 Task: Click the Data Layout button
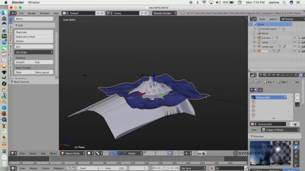(43, 72)
